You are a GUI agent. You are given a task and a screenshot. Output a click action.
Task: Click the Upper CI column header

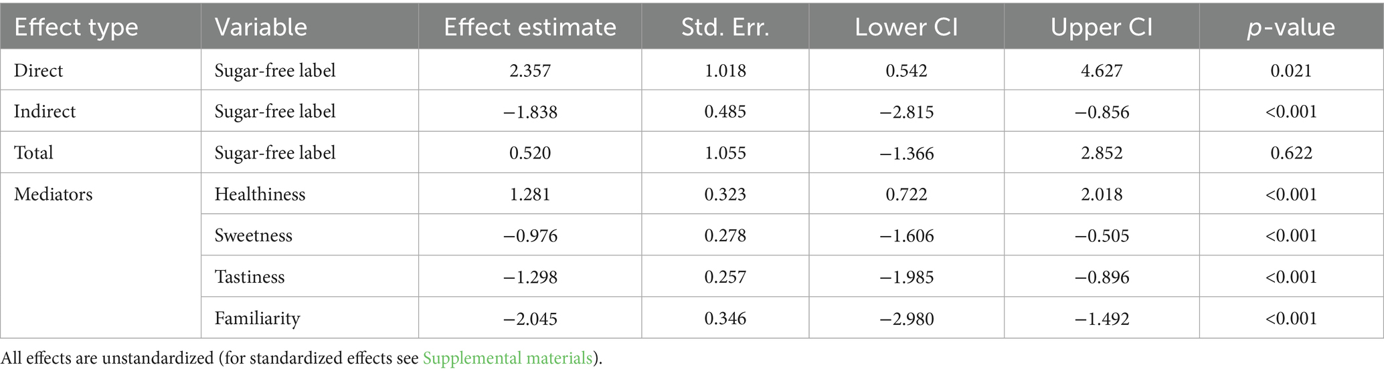(x=1102, y=27)
